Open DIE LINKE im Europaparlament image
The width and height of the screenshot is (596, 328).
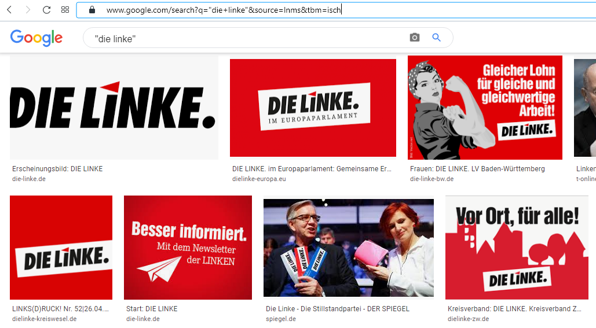(313, 108)
